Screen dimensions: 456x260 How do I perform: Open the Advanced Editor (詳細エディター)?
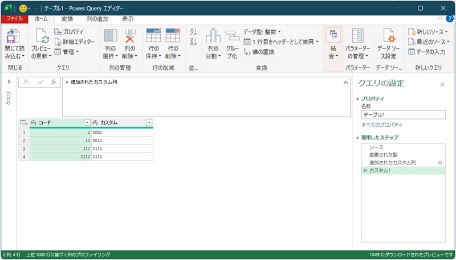click(x=75, y=42)
